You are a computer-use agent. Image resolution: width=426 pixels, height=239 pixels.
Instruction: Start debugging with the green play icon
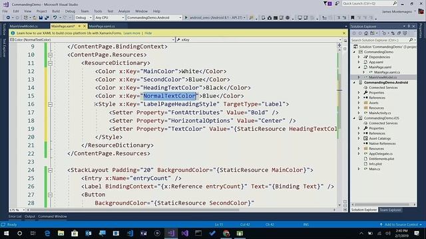tap(186, 18)
